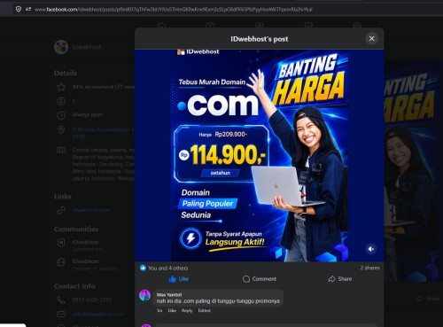Click Share button in the post dialog
The width and height of the screenshot is (443, 327).
click(x=340, y=278)
